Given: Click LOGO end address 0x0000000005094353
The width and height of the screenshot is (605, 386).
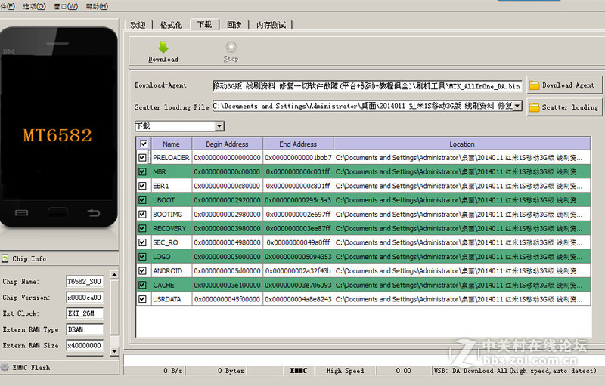Looking at the screenshot, I should click(298, 257).
